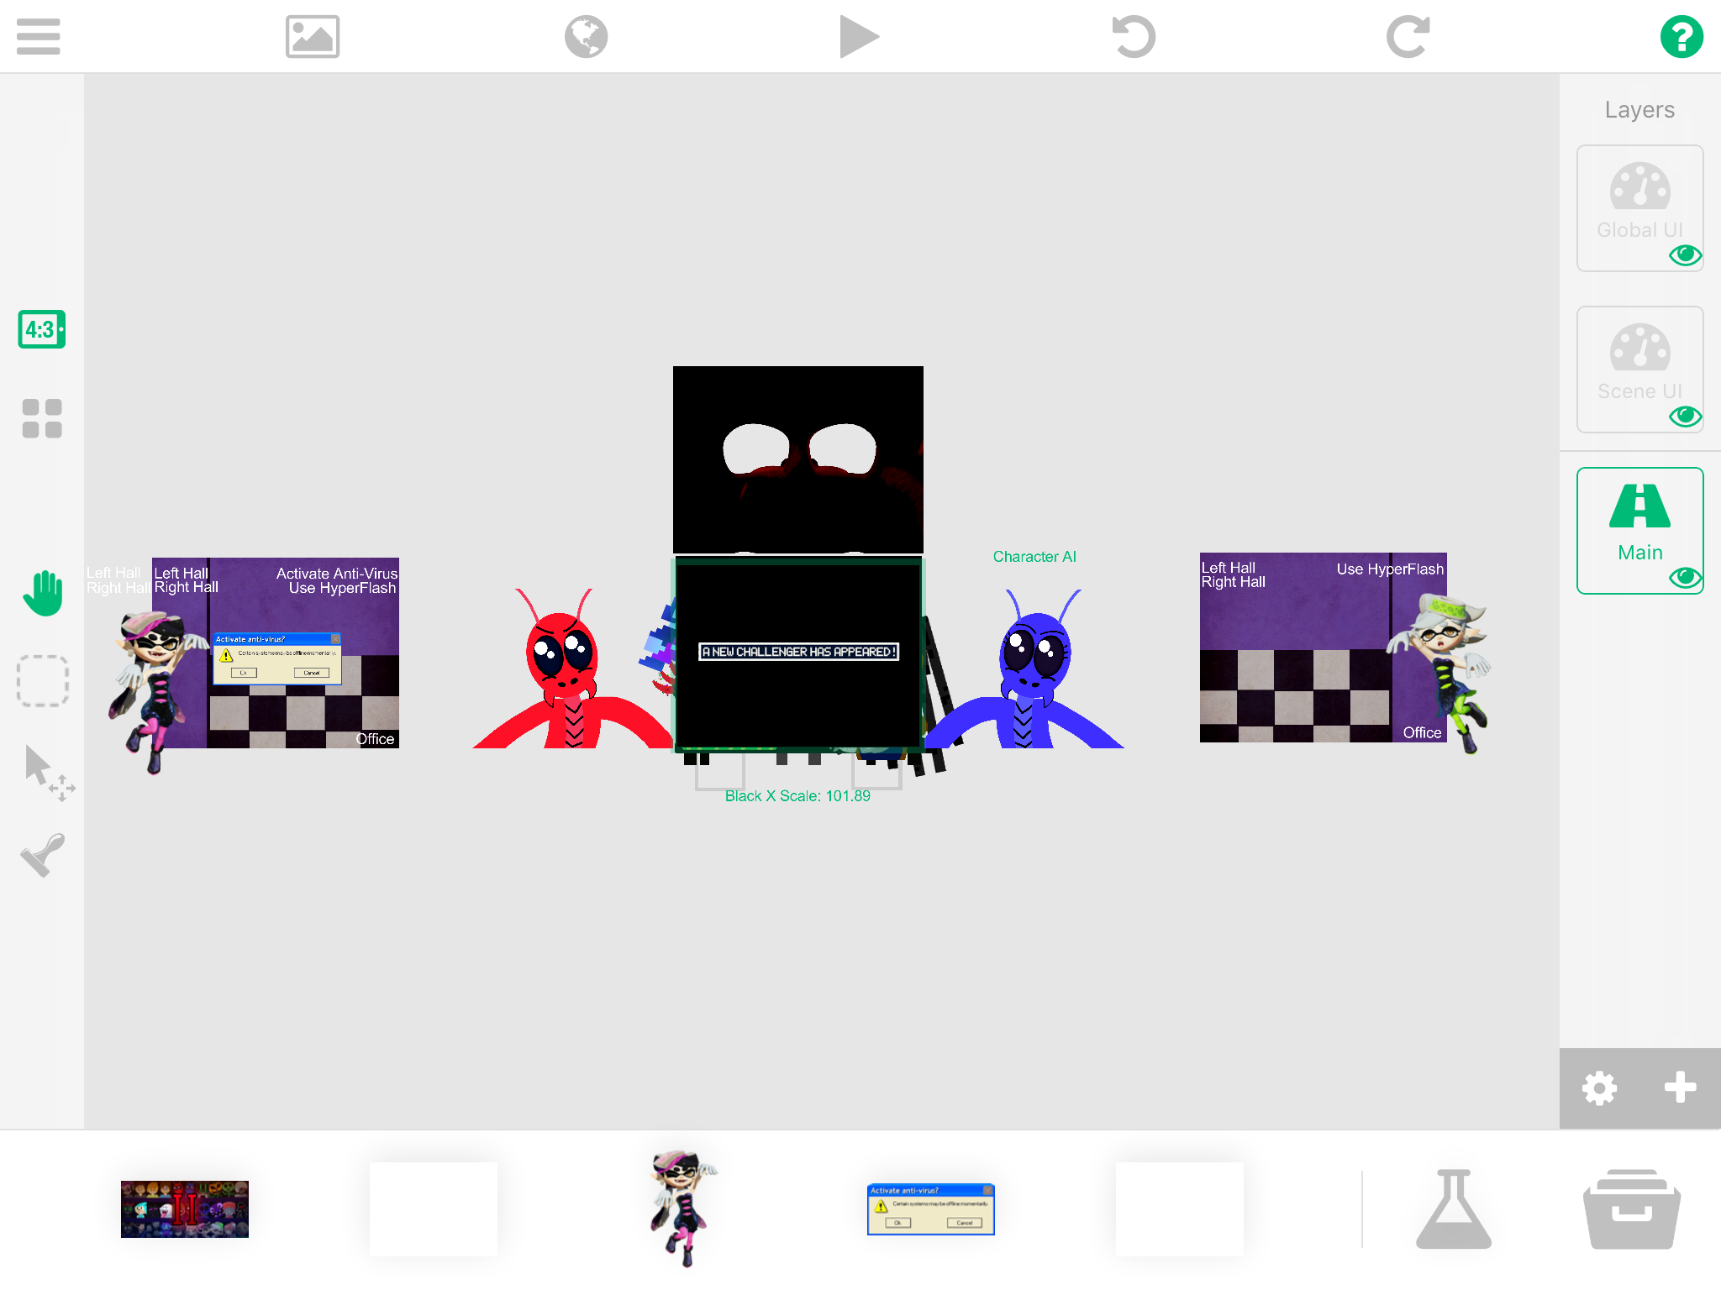The width and height of the screenshot is (1721, 1290).
Task: Open the globe world settings
Action: click(586, 37)
